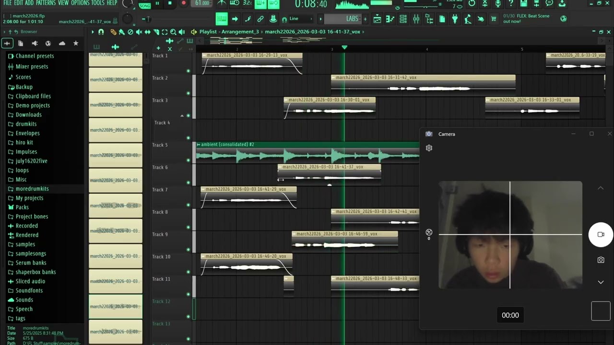
Task: Click the Stop playback button
Action: tap(170, 3)
